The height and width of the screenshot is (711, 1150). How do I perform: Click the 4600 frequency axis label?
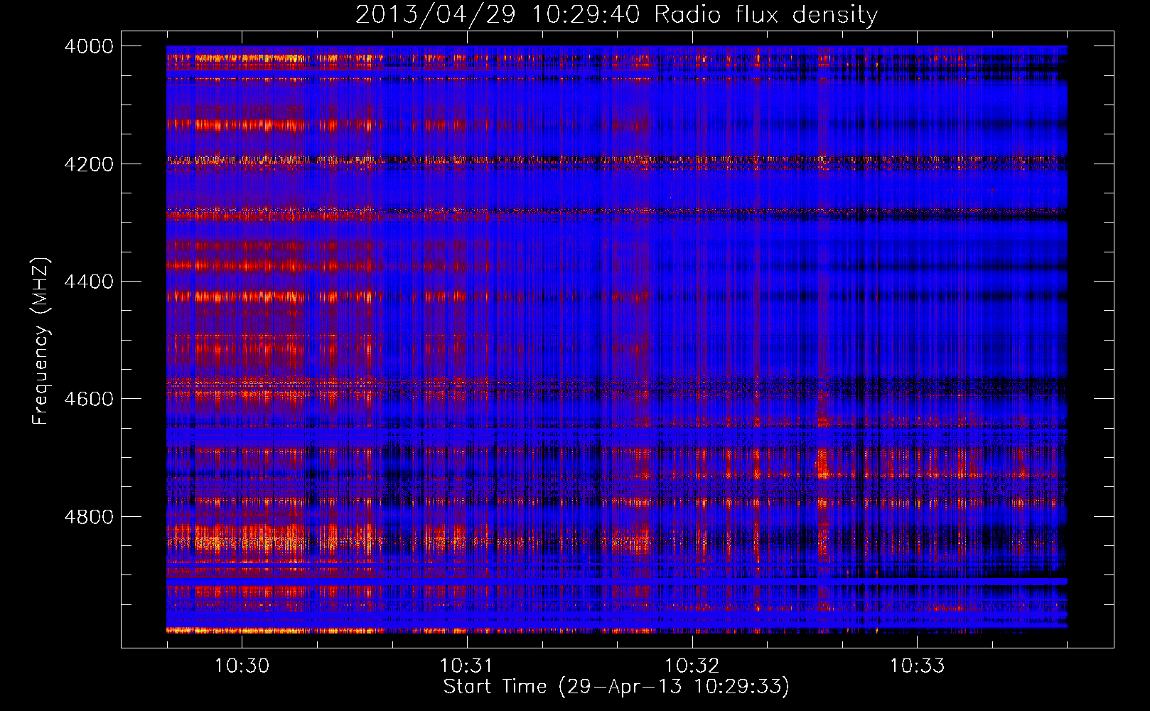(x=89, y=399)
